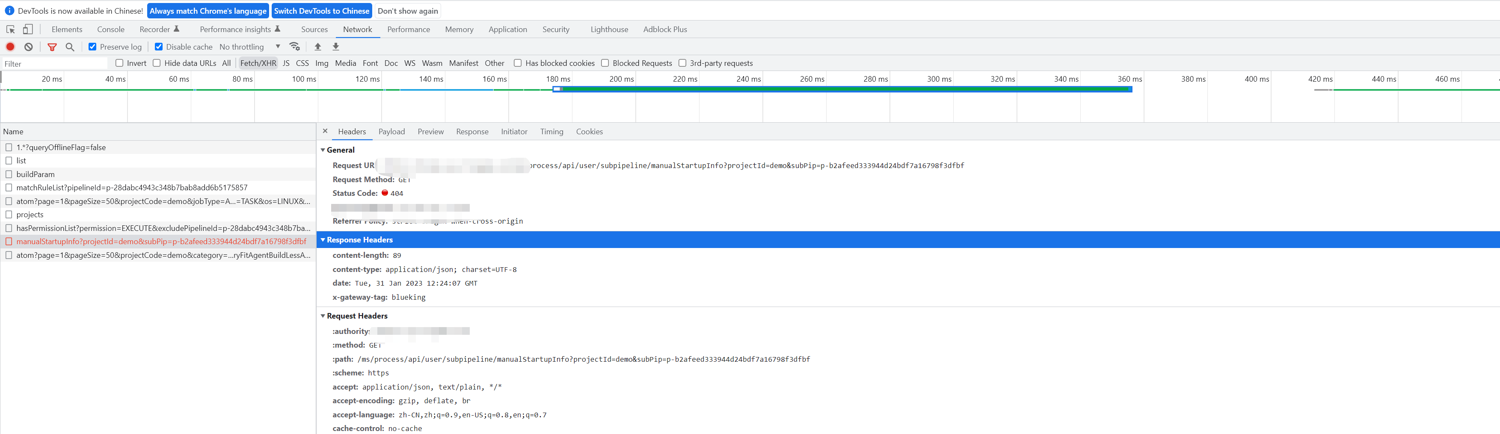This screenshot has height=434, width=1500.
Task: Clear the network requests log
Action: tap(29, 47)
